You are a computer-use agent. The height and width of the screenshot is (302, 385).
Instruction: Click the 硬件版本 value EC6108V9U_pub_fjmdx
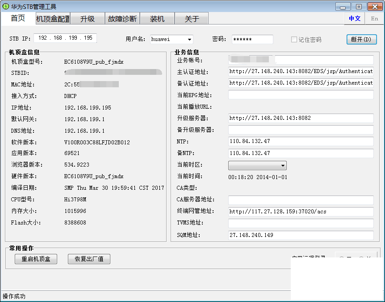coord(94,176)
